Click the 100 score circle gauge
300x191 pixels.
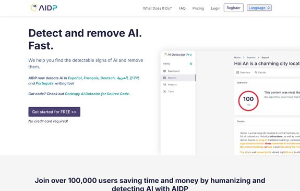(248, 101)
